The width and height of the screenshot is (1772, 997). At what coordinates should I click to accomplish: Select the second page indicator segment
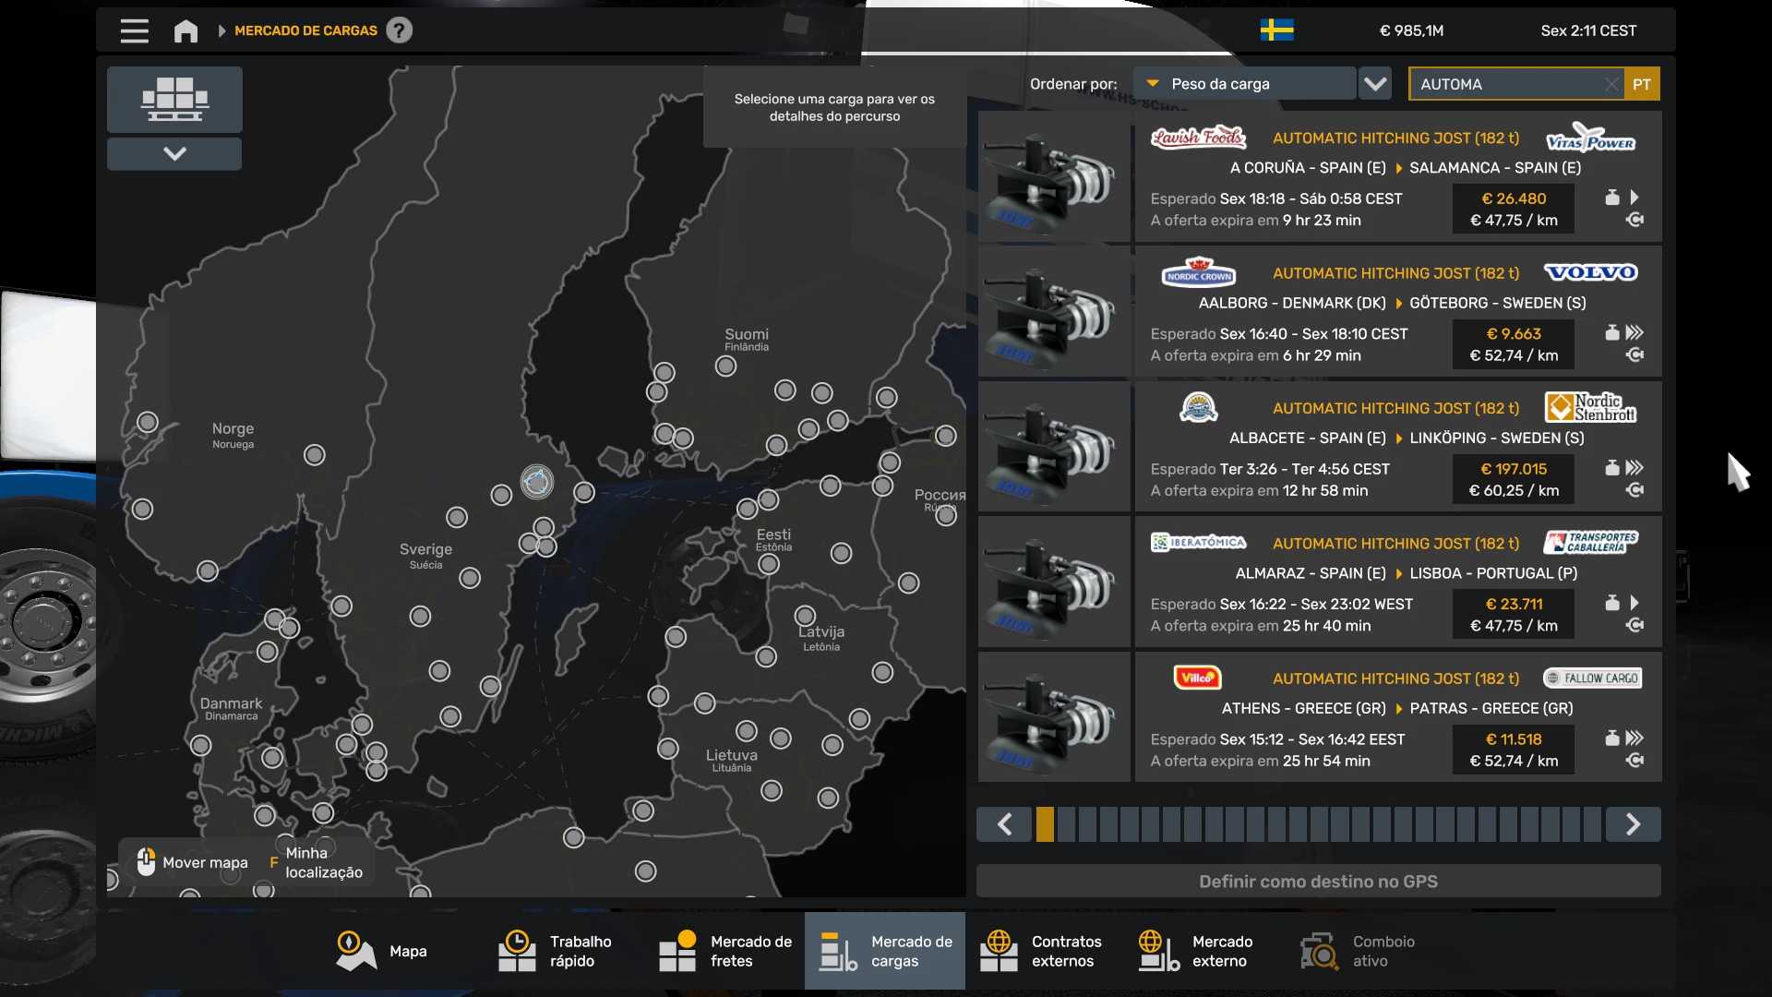pyautogui.click(x=1066, y=824)
